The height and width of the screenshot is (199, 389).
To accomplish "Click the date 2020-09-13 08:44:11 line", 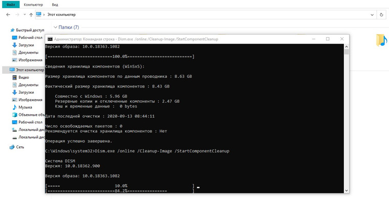I will pos(100,116).
